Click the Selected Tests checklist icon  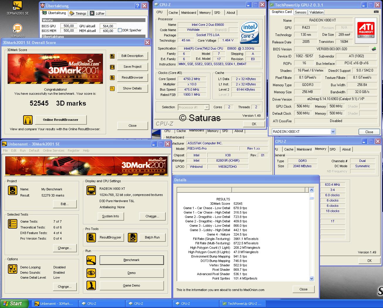[13, 224]
